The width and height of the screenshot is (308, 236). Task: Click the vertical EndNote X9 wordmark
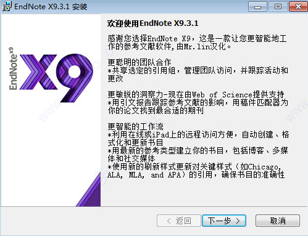point(12,68)
